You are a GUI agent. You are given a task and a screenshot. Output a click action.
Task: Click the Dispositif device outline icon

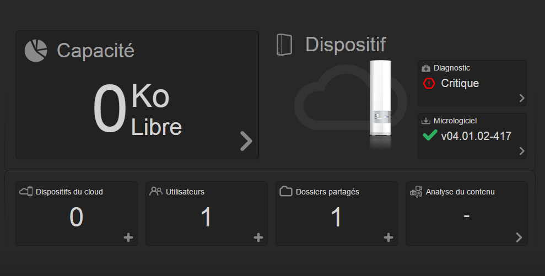(x=283, y=45)
